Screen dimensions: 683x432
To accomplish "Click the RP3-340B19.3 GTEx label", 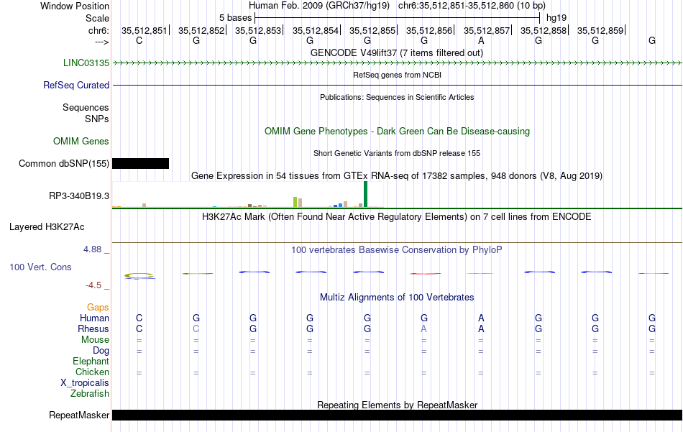I will [x=79, y=196].
